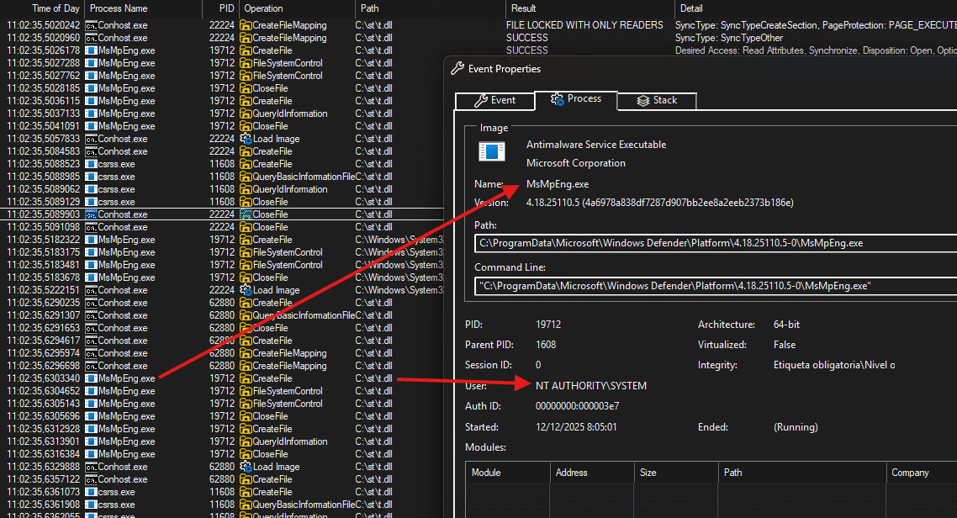
Task: Select the Process tab
Action: 575,99
